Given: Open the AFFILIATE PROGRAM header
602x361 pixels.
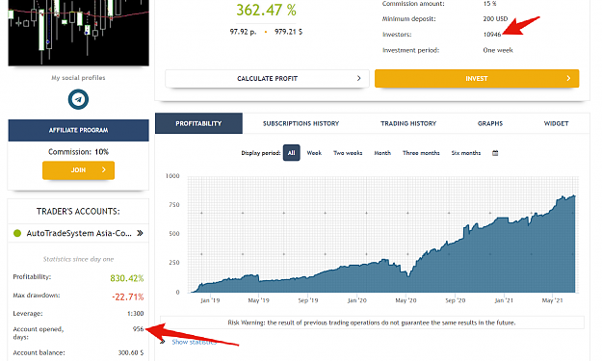Looking at the screenshot, I should point(78,130).
